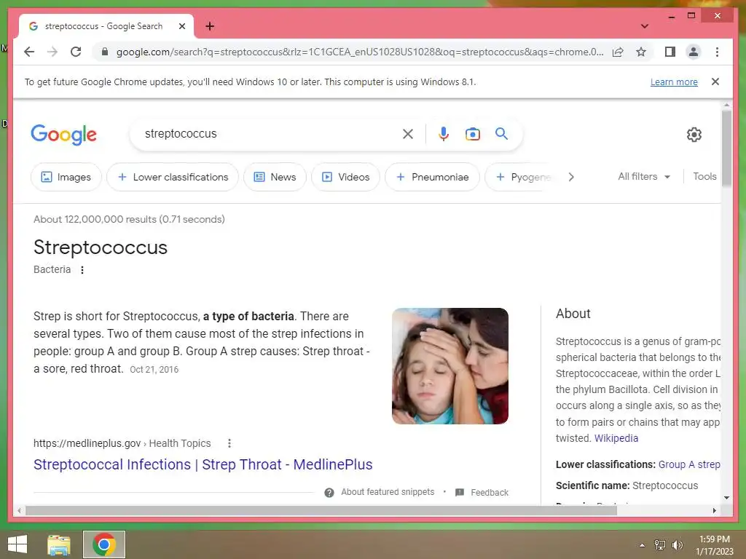746x559 pixels.
Task: Open the Chrome profile avatar
Action: [x=694, y=52]
